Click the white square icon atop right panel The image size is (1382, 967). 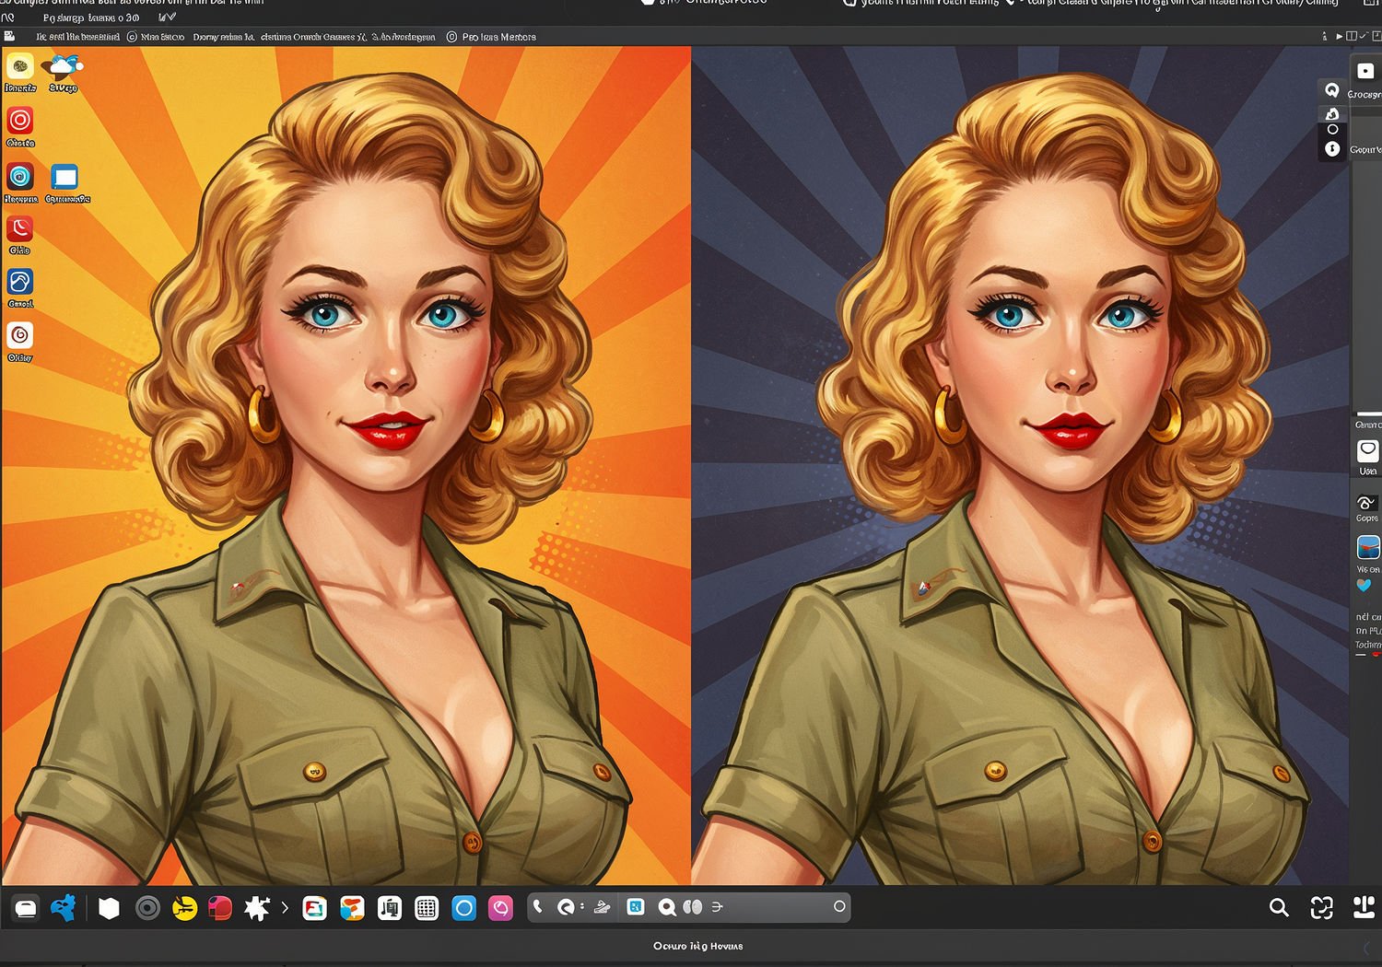tap(1365, 71)
